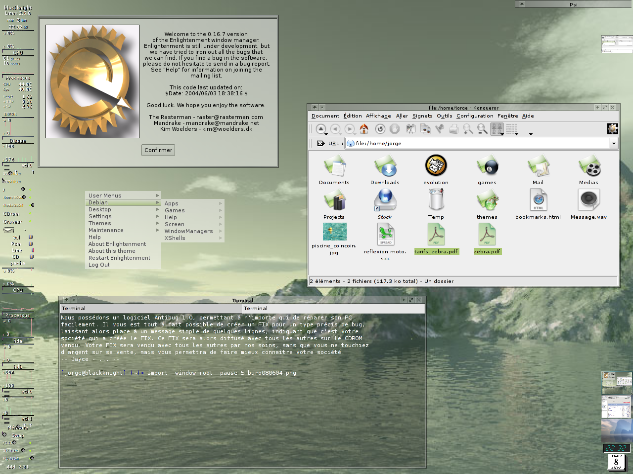Open the Medias folder icon
The height and width of the screenshot is (474, 633).
click(589, 166)
